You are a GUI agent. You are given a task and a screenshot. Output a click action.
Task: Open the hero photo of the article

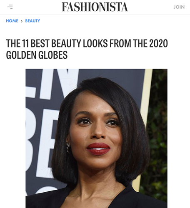97,139
